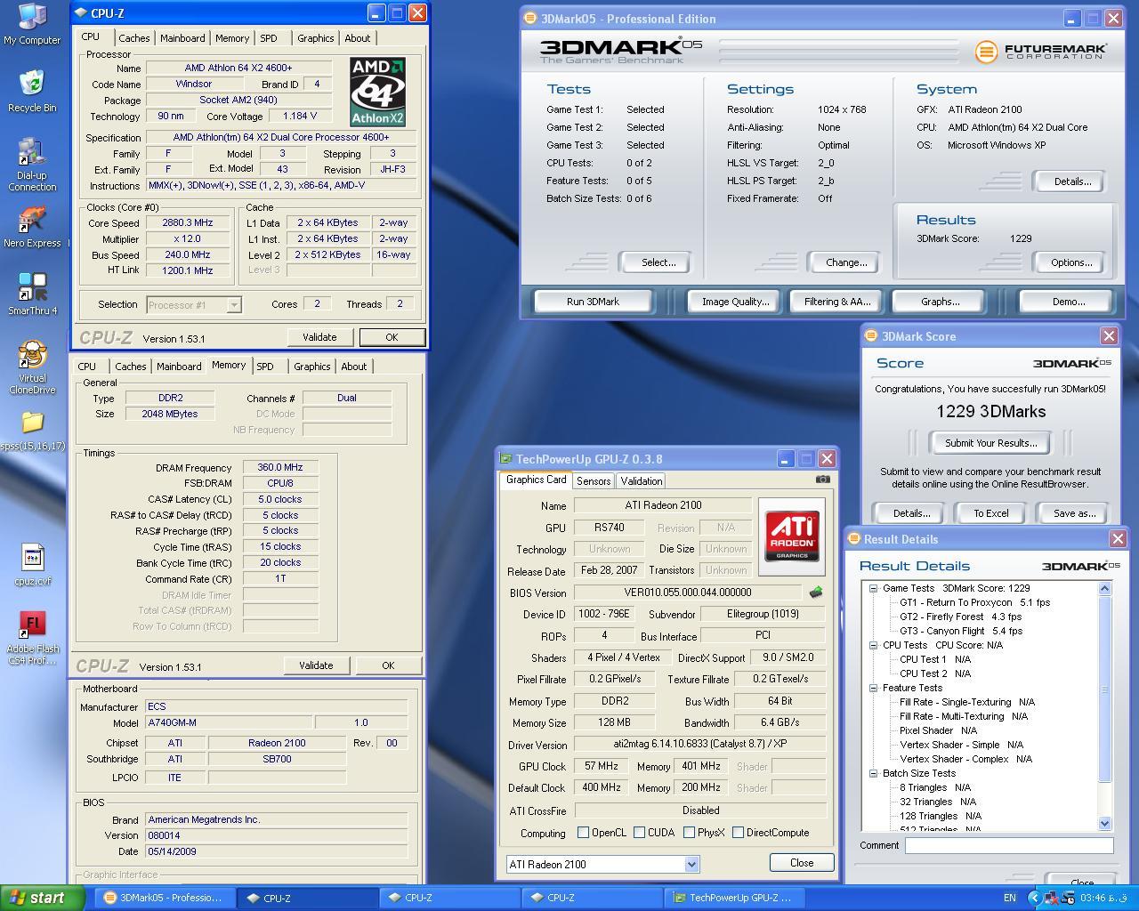Click the GPU-Z title bar icon
Image resolution: width=1139 pixels, height=911 pixels.
pos(506,459)
